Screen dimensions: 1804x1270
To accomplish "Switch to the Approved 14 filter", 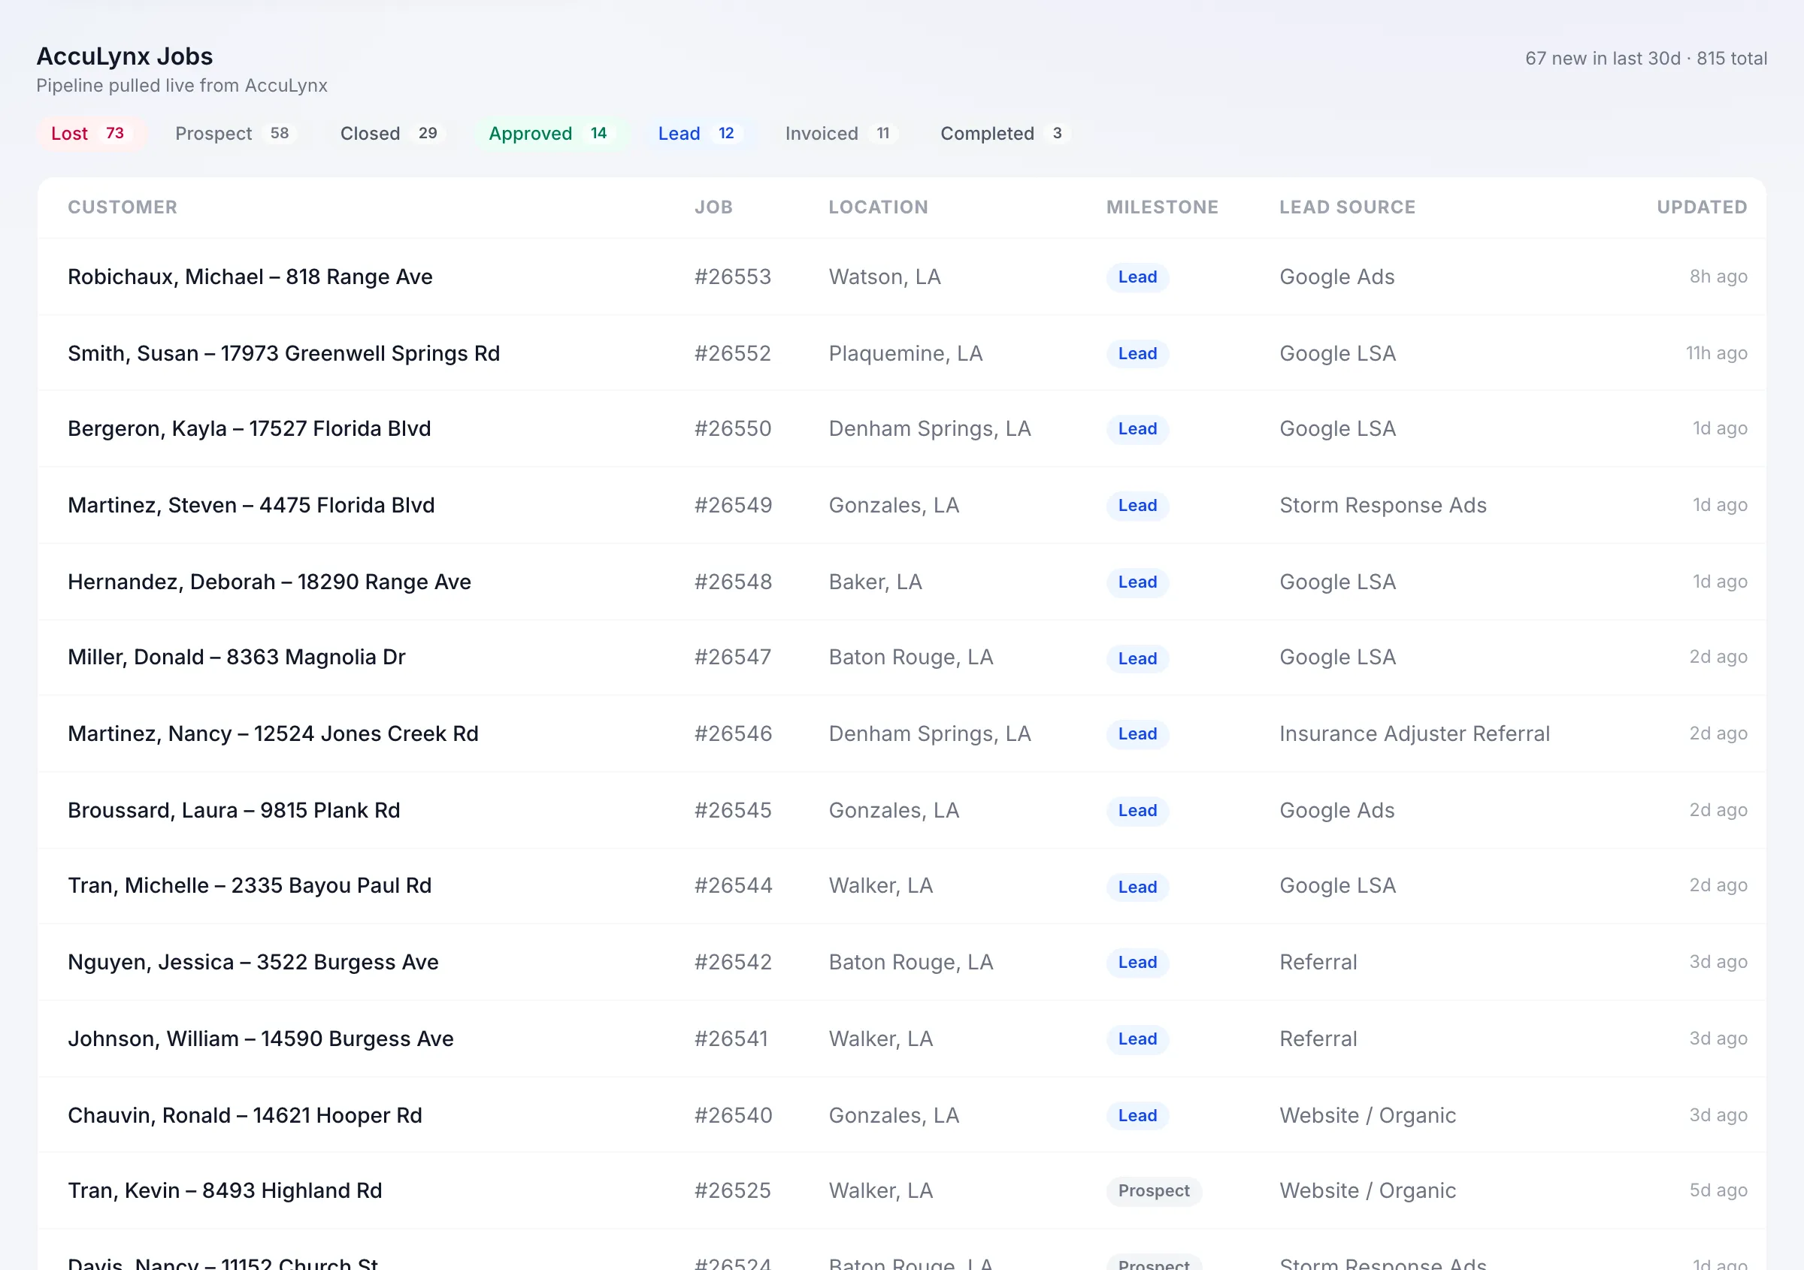I will tap(551, 134).
